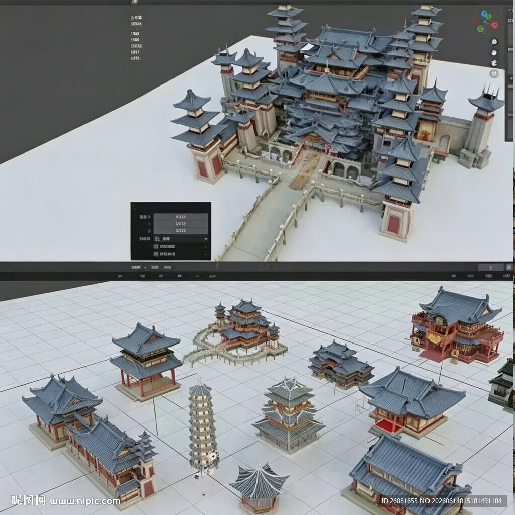Click the bottom grey field in the floating panel
The width and height of the screenshot is (515, 515).
(181, 230)
